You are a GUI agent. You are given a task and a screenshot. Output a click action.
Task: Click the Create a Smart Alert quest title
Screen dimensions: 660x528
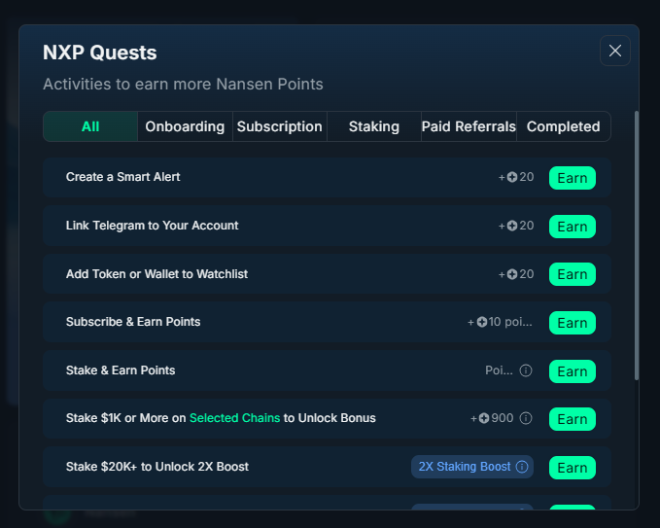[x=122, y=177]
